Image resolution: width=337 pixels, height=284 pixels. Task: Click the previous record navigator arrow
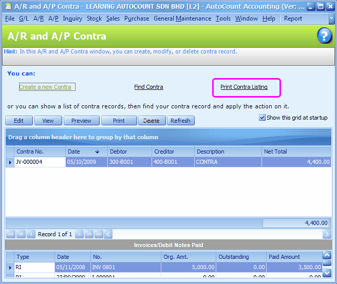pos(30,234)
